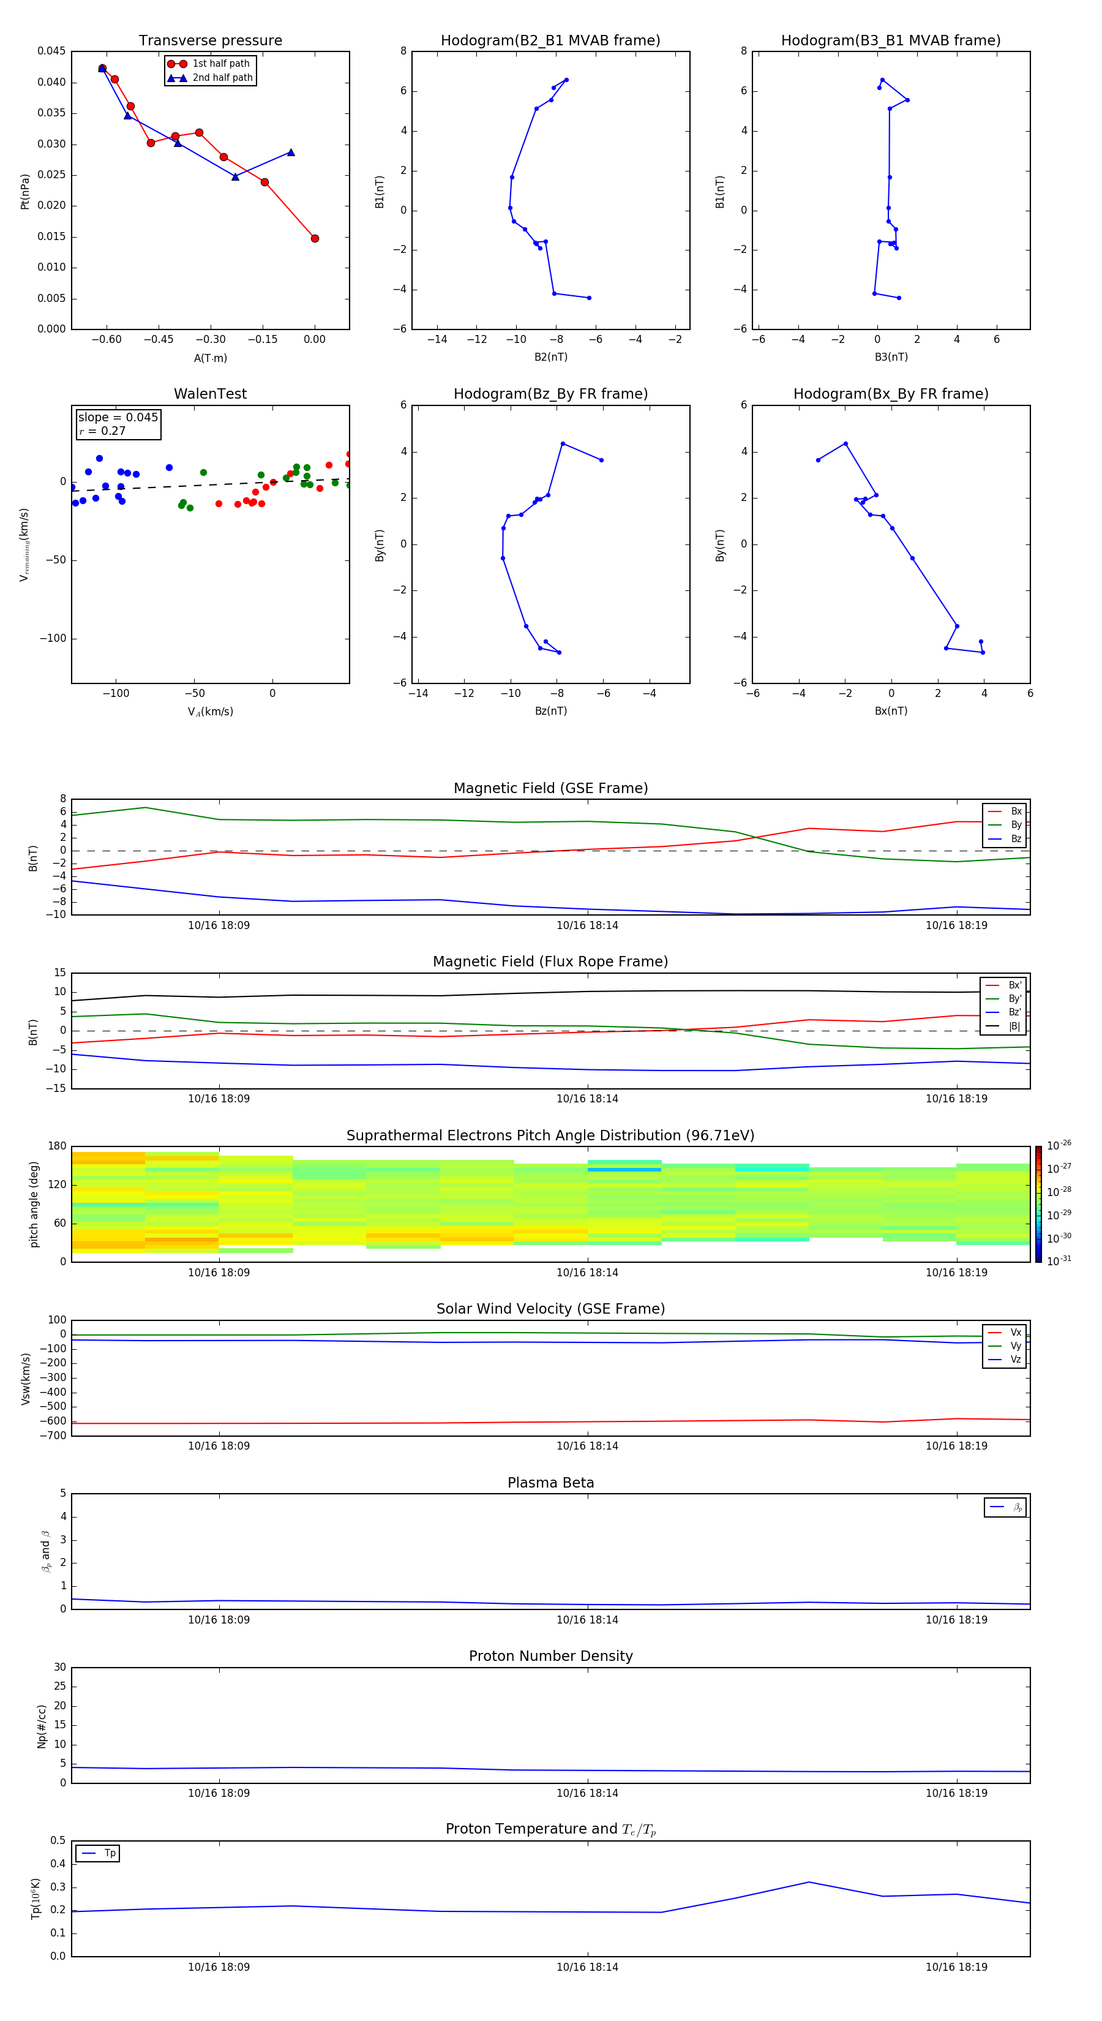Image resolution: width=1102 pixels, height=2021 pixels.
Task: Click "10/16 18:14" tick under GSE Magnetic Field panel
Action: pyautogui.click(x=588, y=926)
